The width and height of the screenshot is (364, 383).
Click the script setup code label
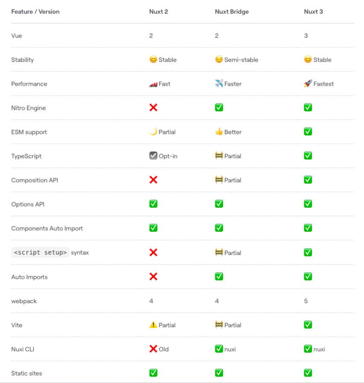tap(40, 252)
